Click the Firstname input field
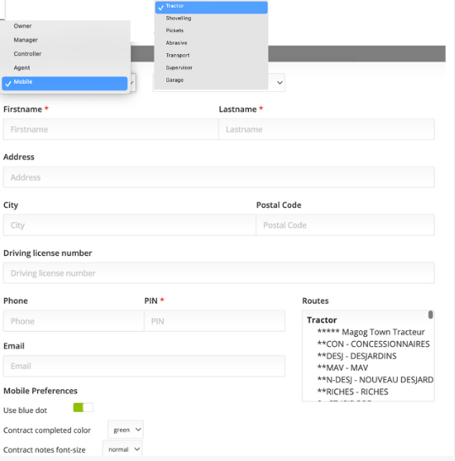 coord(111,129)
